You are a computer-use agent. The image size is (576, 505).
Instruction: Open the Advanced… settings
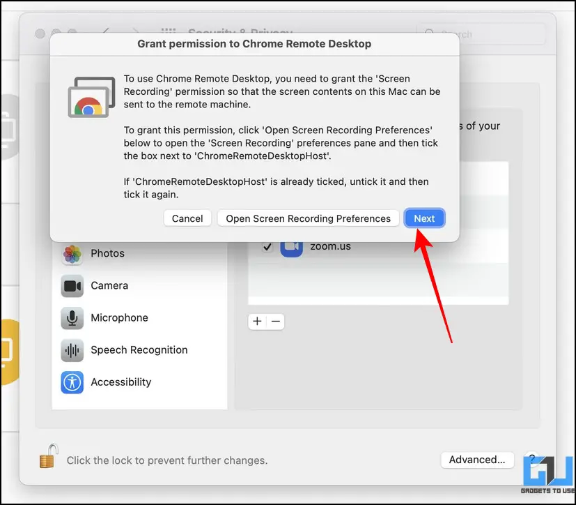click(477, 460)
